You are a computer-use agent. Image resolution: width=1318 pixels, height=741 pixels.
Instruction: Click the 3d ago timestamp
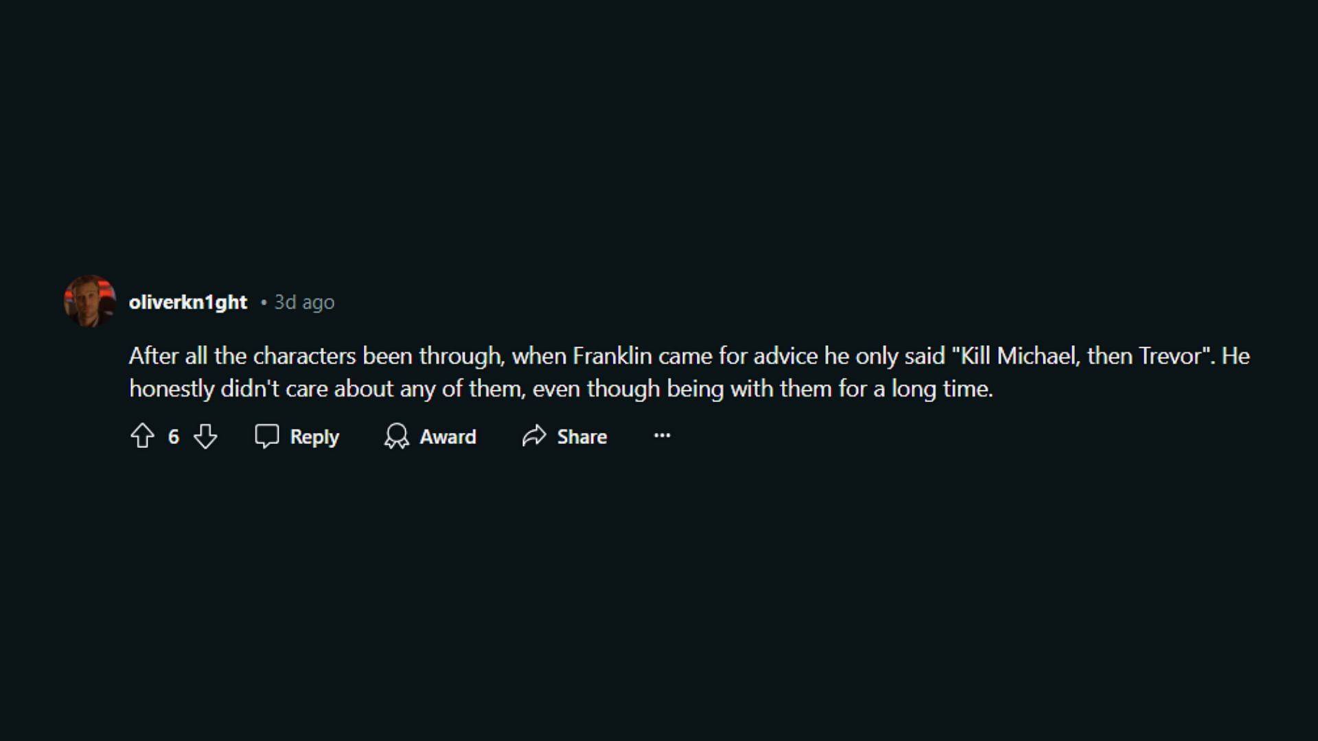[304, 301]
